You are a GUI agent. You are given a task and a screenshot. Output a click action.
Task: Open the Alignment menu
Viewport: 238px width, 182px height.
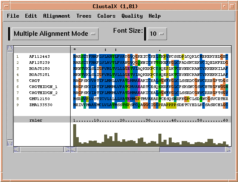(57, 16)
